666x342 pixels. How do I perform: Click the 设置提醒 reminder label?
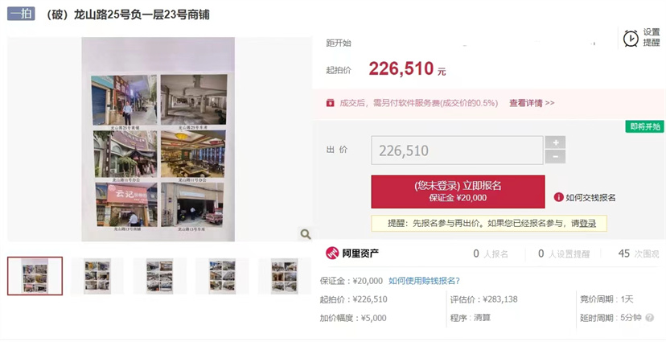click(x=652, y=37)
